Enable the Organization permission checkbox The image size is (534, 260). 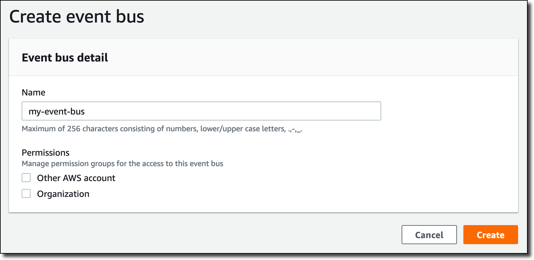[26, 193]
